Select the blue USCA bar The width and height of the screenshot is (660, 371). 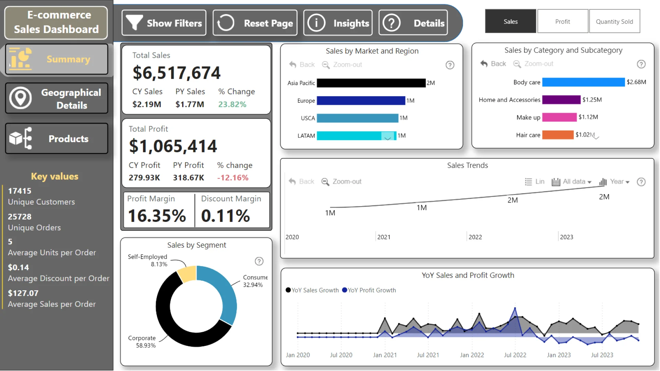click(x=357, y=118)
